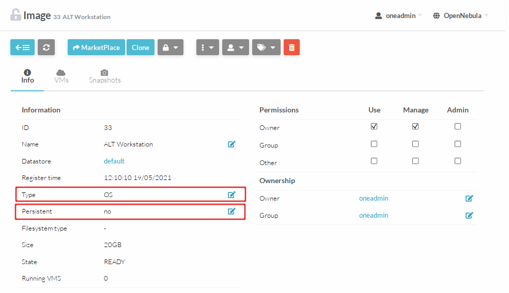
Task: Edit the ownership Owner
Action: tap(469, 199)
